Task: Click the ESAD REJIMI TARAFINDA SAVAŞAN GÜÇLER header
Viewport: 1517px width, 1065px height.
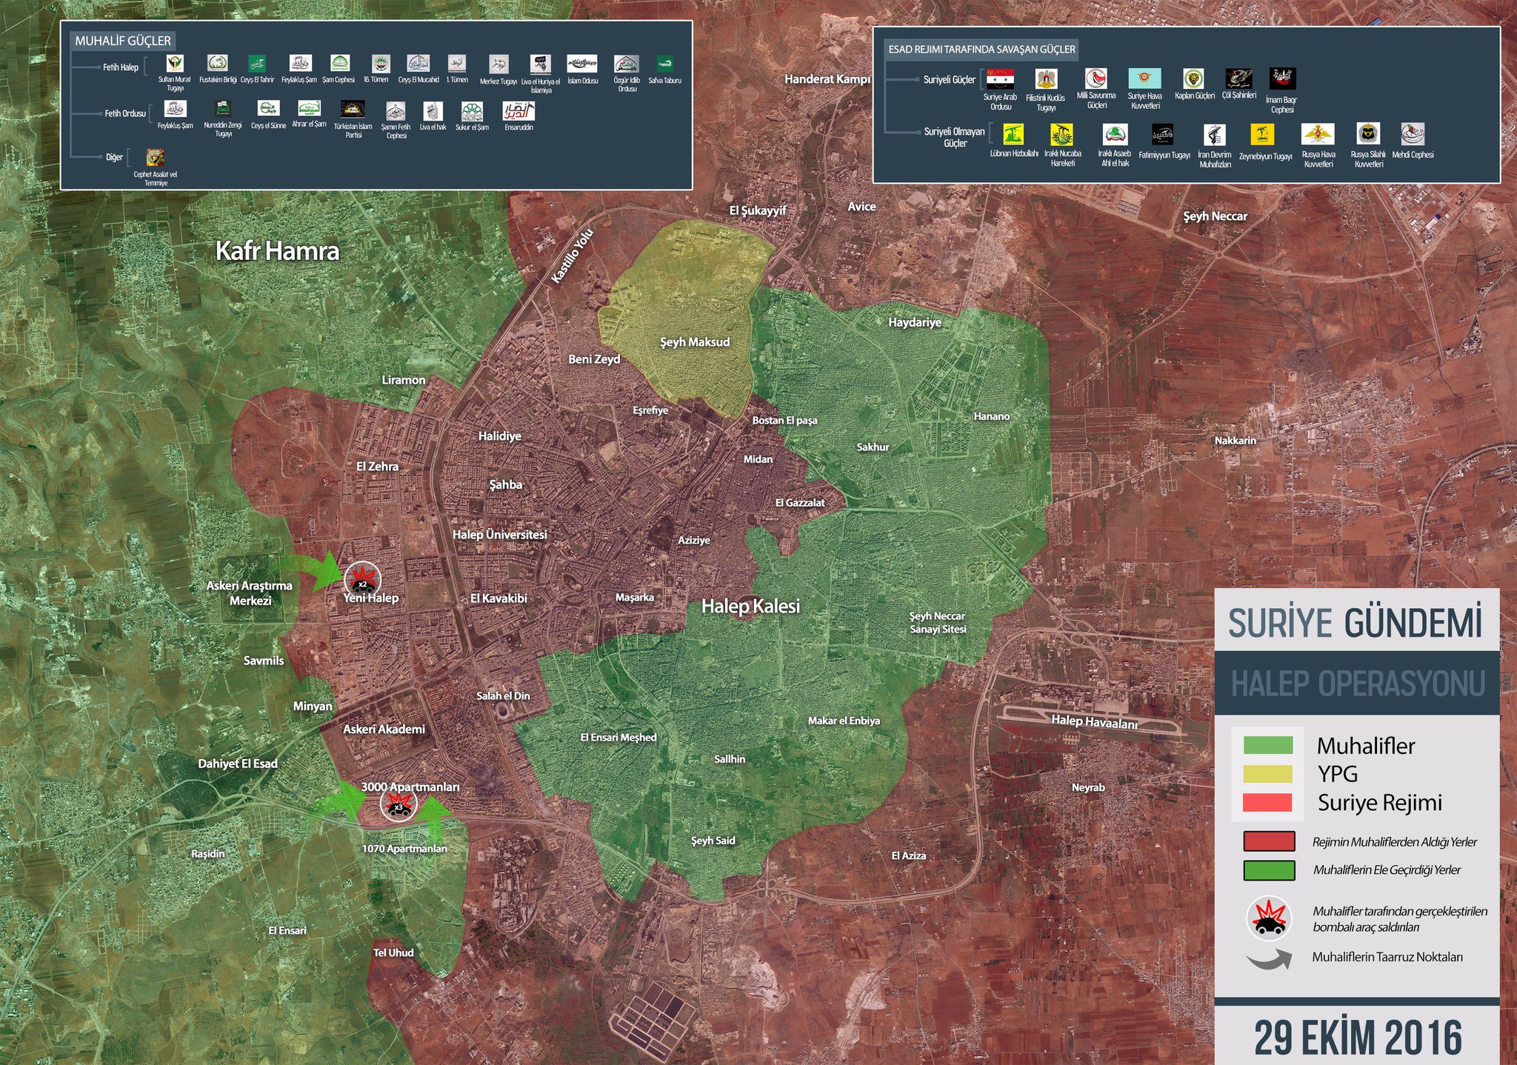Action: coord(981,50)
